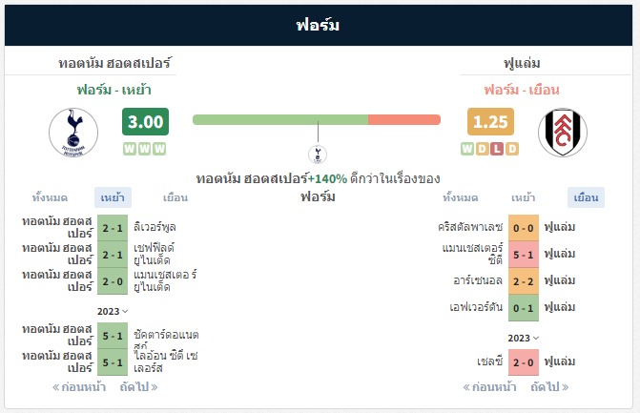Click the Fulham club crest
The image size is (640, 413).
[563, 133]
